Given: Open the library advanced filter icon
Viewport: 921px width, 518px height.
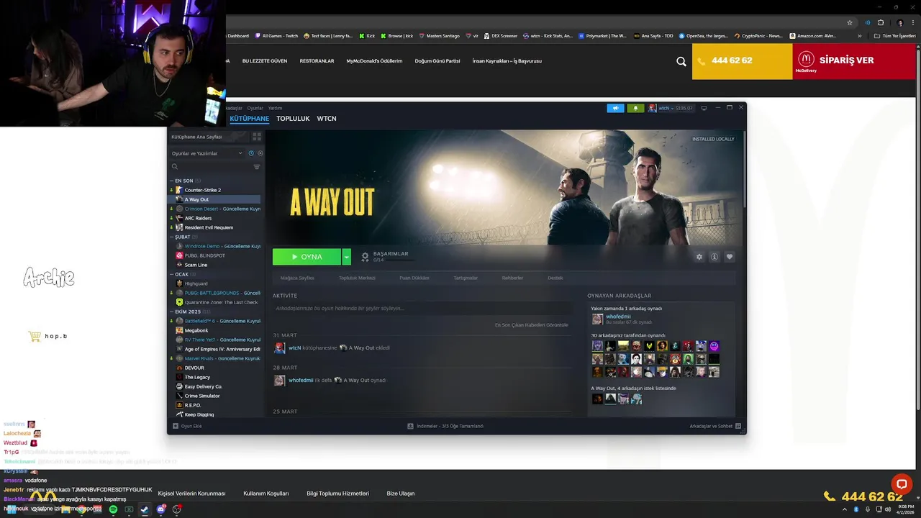Looking at the screenshot, I should point(257,167).
